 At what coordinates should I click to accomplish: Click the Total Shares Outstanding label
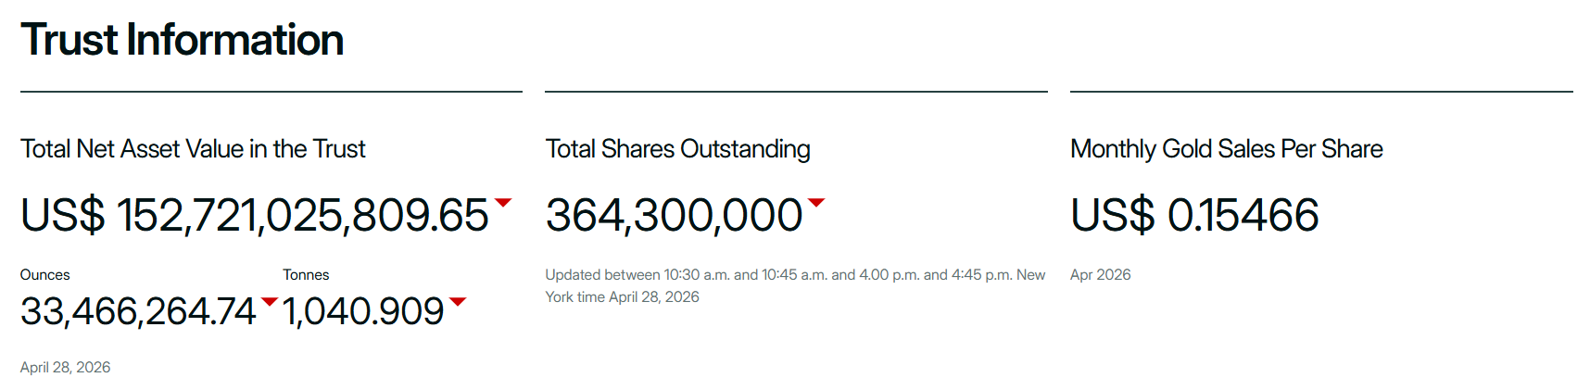(x=677, y=149)
